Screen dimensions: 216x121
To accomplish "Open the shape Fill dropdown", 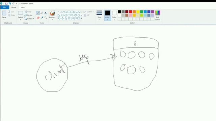I will 87,15.
